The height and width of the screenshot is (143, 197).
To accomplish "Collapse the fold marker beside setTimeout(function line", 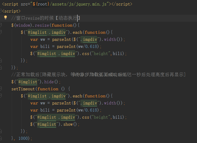I will click(x=1, y=89).
